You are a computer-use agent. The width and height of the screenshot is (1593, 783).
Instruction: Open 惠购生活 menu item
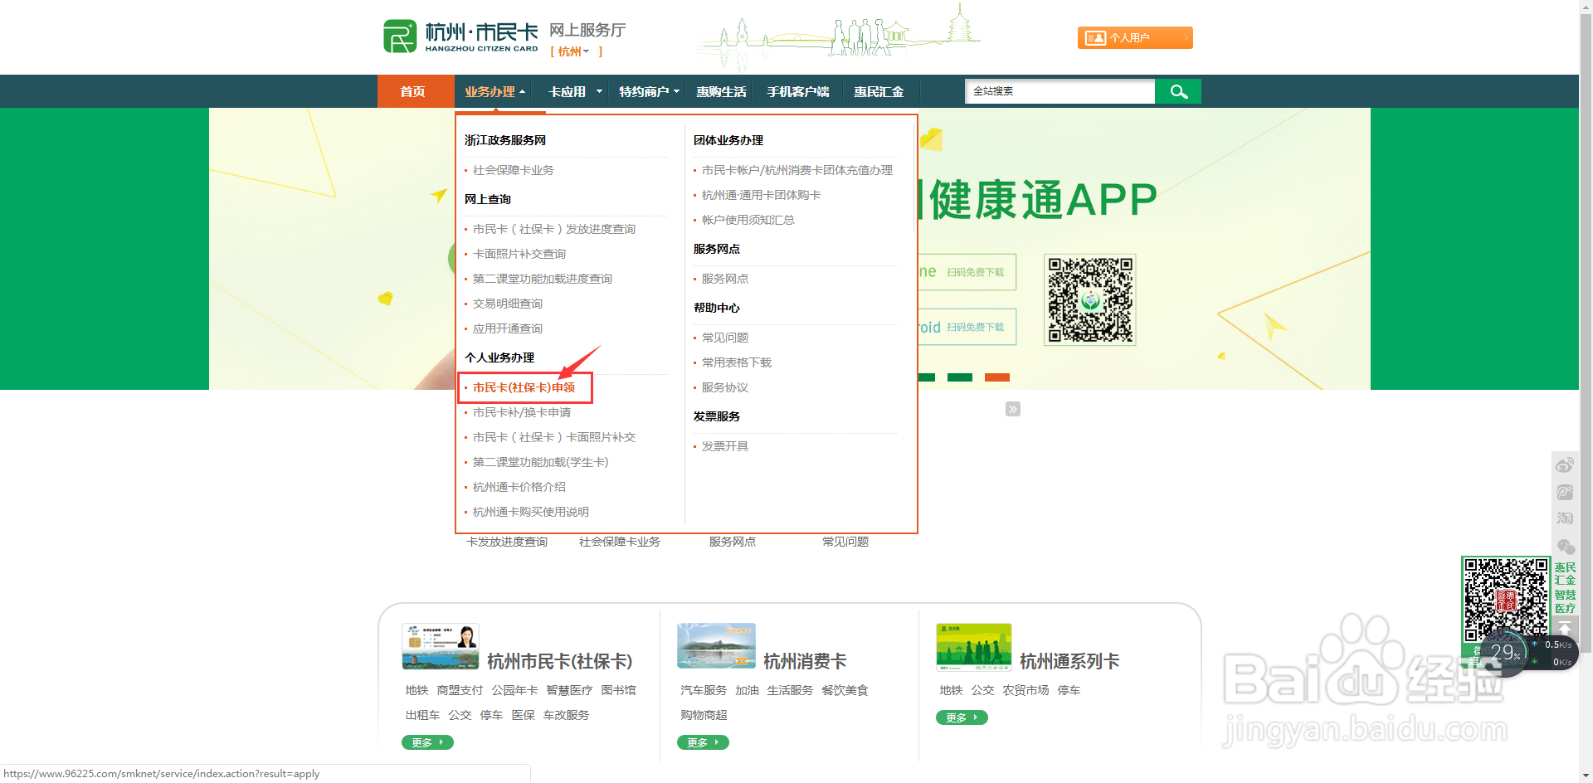tap(721, 92)
